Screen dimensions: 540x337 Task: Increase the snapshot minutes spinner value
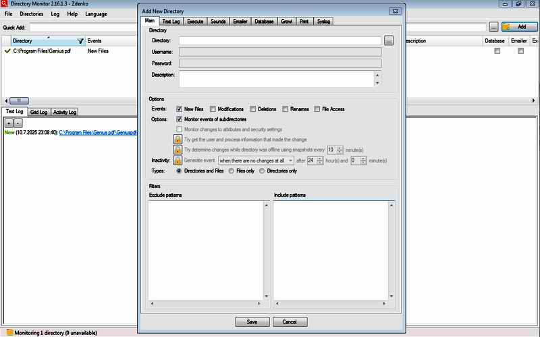tap(340, 148)
